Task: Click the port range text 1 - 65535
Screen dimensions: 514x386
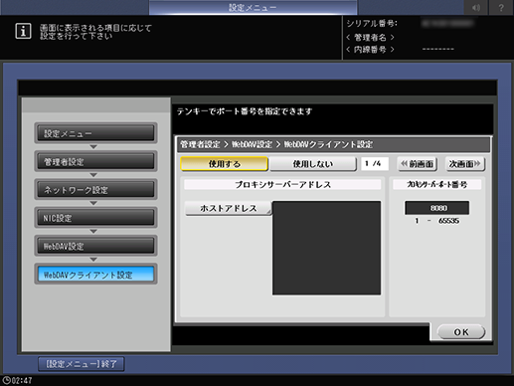Action: click(437, 221)
